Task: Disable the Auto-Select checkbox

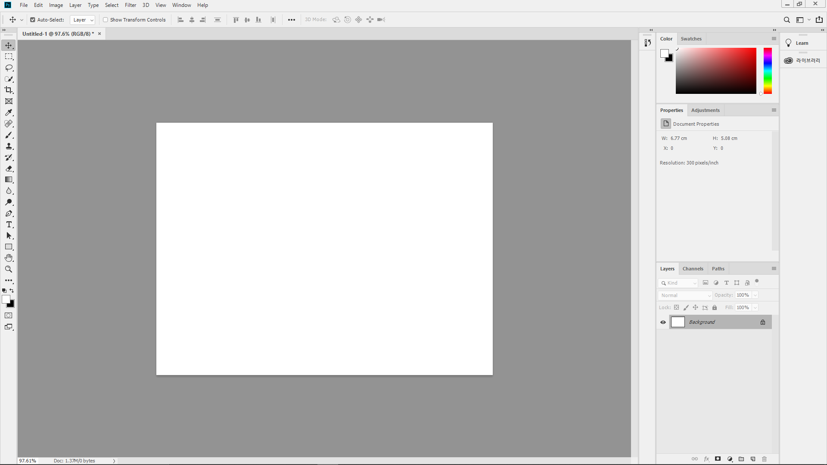Action: (33, 20)
